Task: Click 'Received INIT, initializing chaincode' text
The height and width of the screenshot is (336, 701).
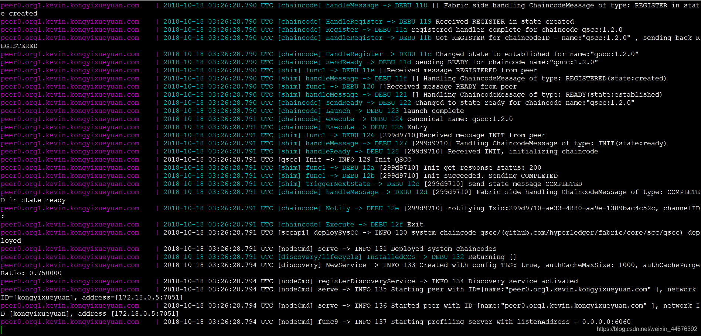Action: pyautogui.click(x=523, y=152)
